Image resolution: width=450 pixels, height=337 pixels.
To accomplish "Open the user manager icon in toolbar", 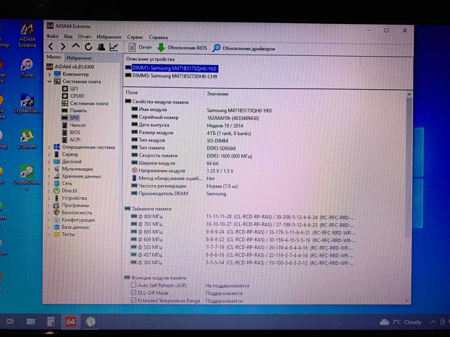I will click(x=101, y=47).
